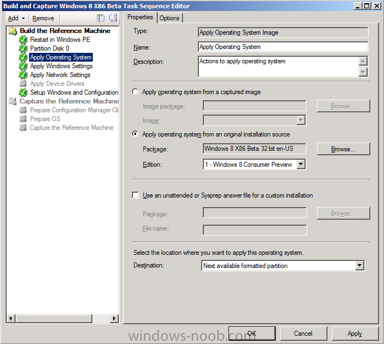384x344 pixels.
Task: Click the Build the Reference Machine folder icon
Action: pos(13,31)
